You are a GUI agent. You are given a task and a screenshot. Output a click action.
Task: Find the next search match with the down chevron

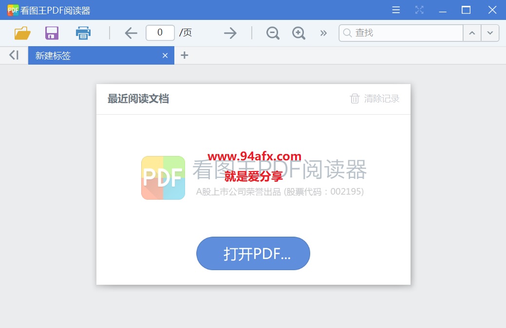[x=490, y=33]
